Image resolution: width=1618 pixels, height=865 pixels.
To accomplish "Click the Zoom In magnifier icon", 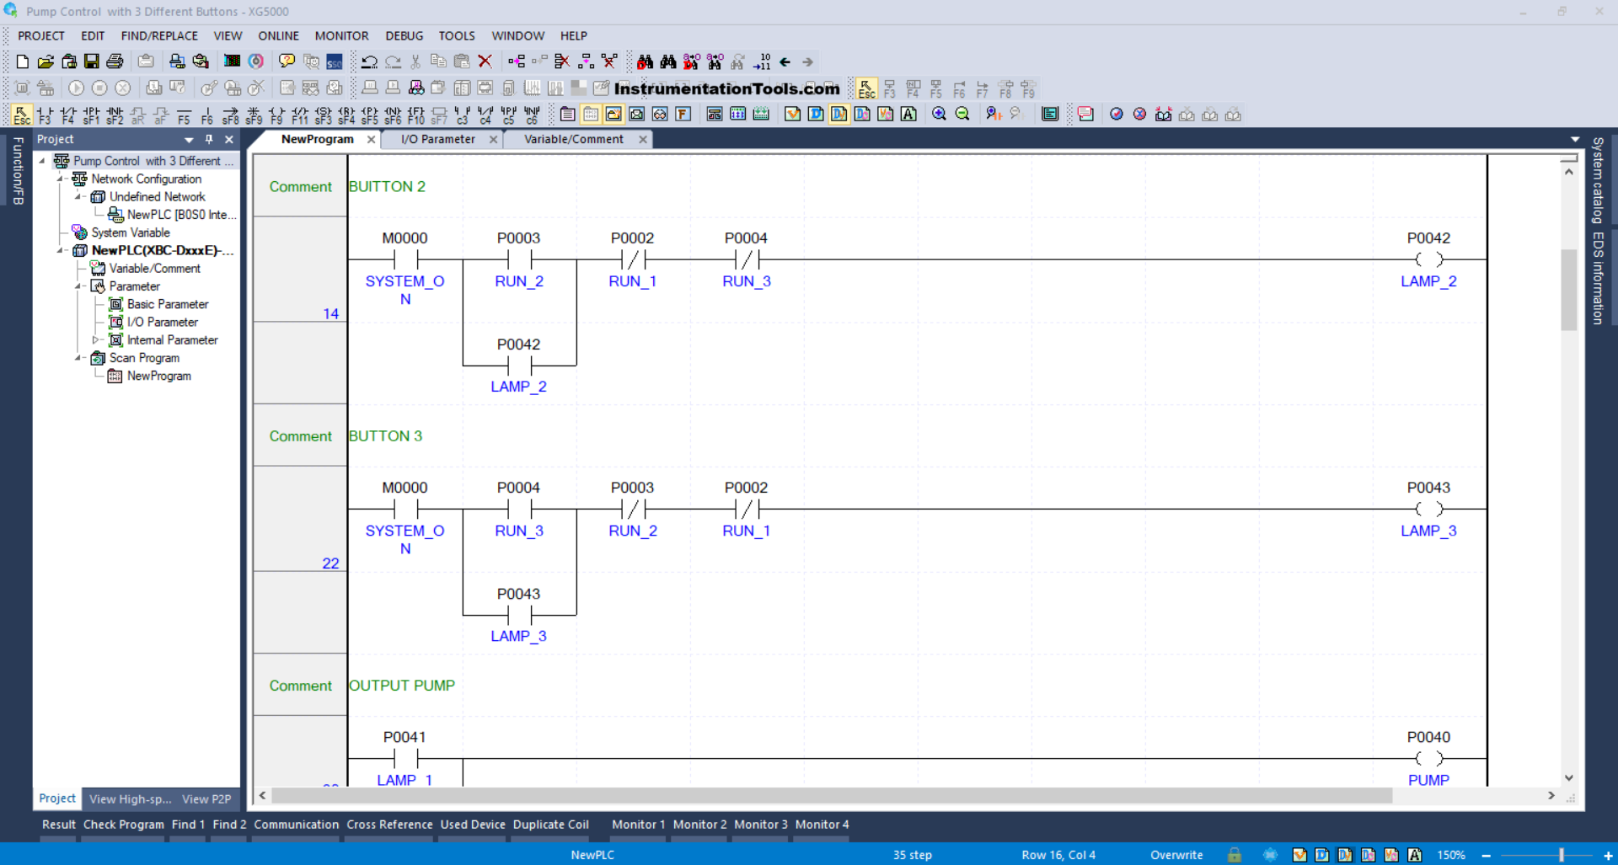I will click(939, 115).
